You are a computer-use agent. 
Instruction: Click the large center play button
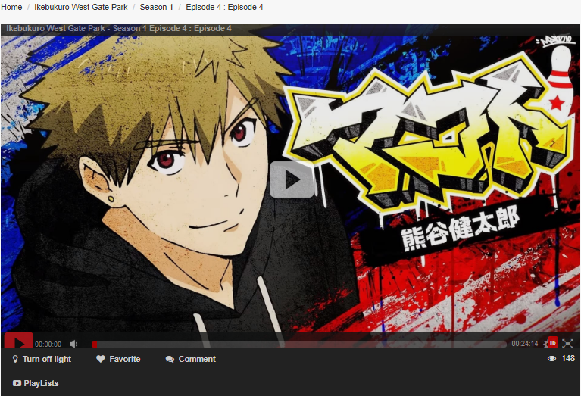pos(292,179)
